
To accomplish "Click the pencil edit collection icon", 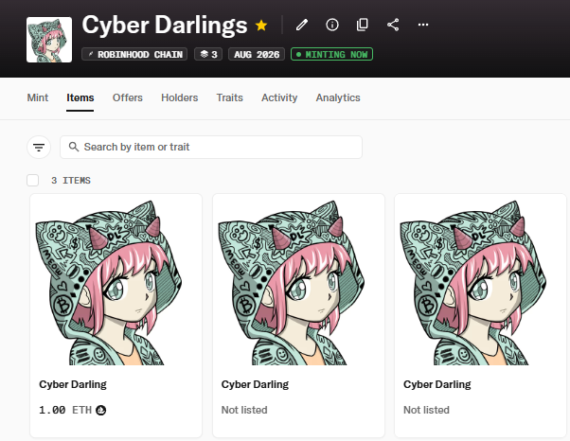I will pyautogui.click(x=302, y=25).
